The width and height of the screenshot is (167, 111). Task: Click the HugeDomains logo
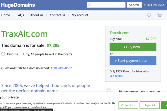click(x=18, y=5)
